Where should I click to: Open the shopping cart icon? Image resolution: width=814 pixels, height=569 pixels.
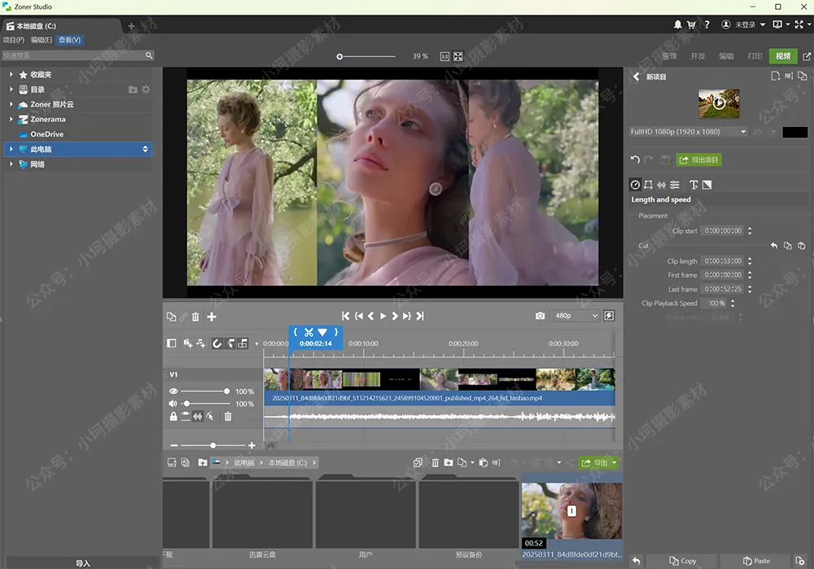(692, 24)
